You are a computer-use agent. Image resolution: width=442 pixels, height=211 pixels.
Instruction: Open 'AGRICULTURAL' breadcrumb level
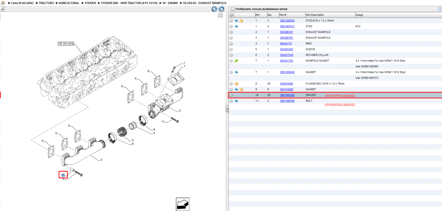[x=69, y=3]
